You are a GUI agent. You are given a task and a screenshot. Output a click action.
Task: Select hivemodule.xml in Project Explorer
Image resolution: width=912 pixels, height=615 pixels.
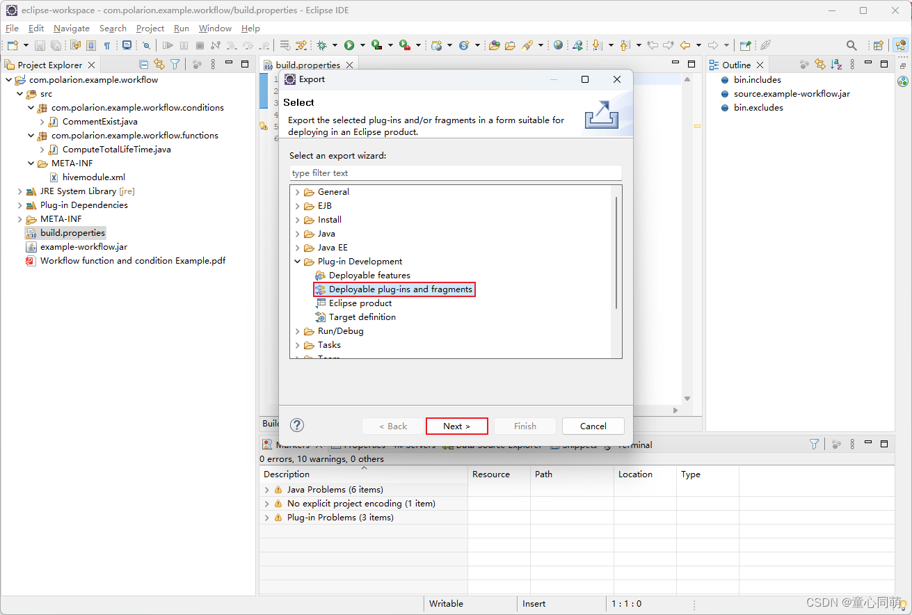pyautogui.click(x=88, y=177)
